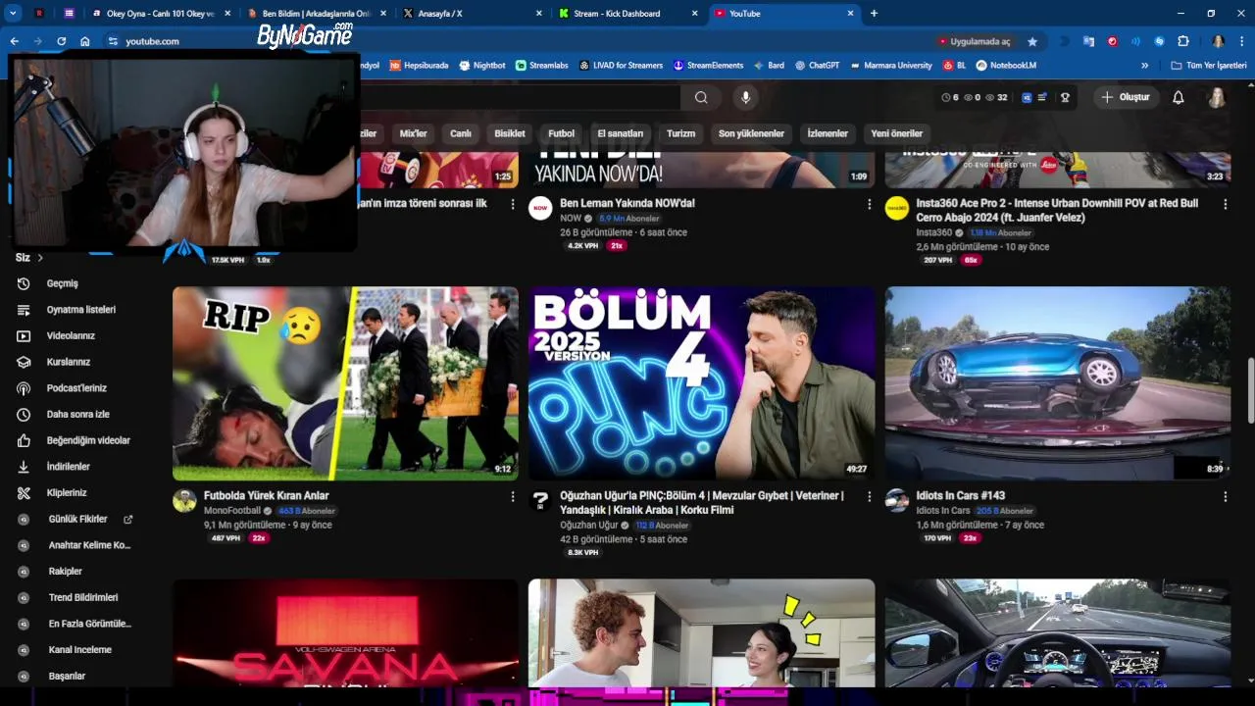Open options menu for Oğuzhan Uğur'la PINÇ video
Image resolution: width=1255 pixels, height=706 pixels.
point(869,497)
